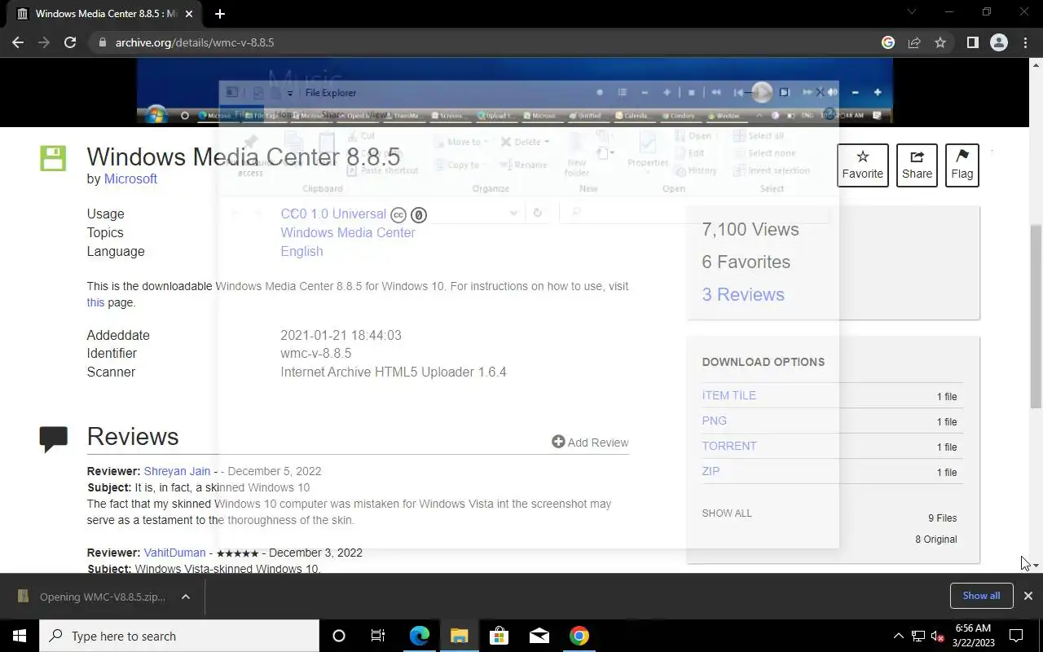
Task: Open the English language link
Action: pyautogui.click(x=301, y=251)
